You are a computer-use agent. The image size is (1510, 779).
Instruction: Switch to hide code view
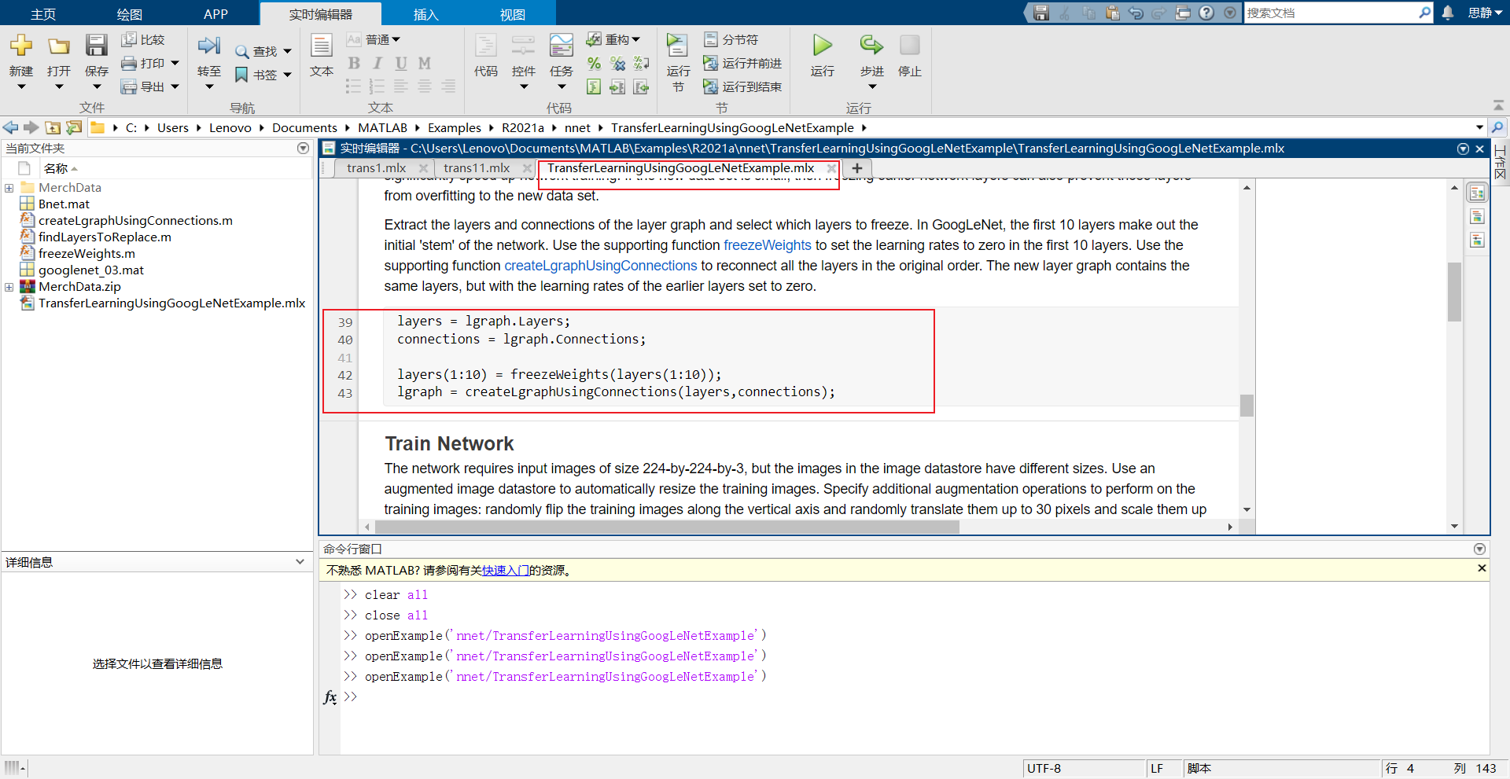pos(1477,241)
